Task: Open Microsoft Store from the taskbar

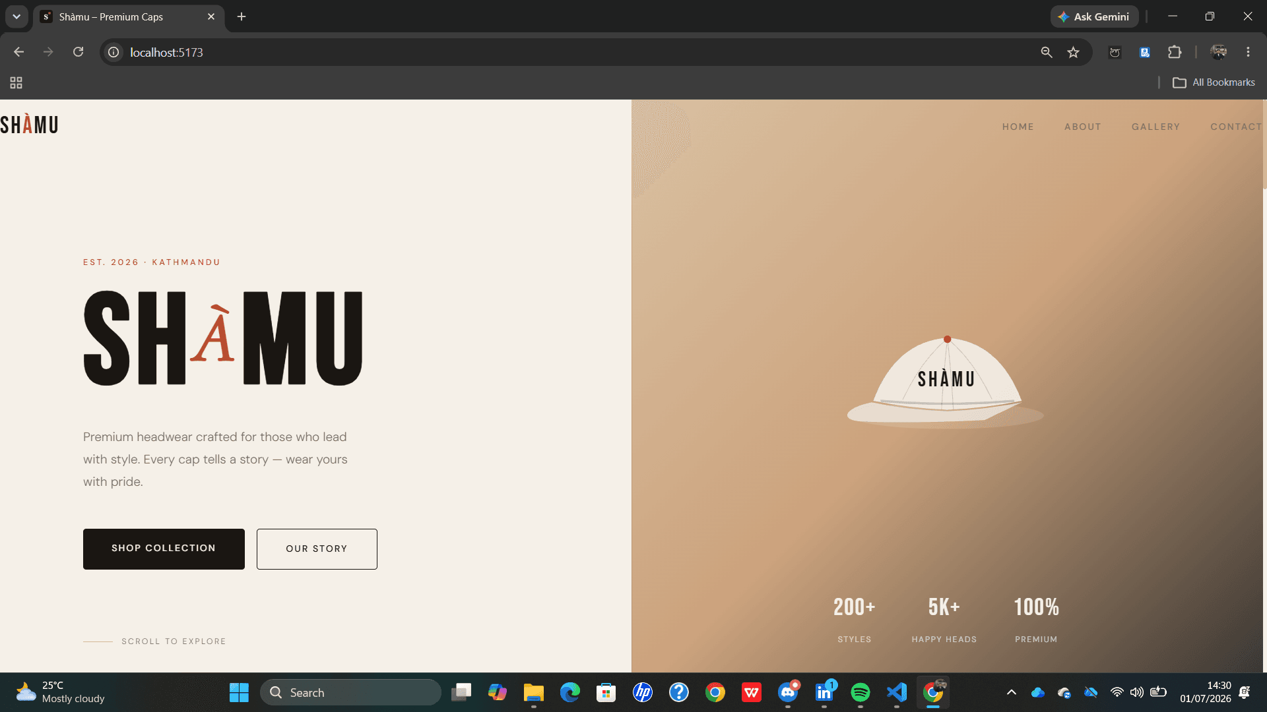Action: [x=606, y=692]
